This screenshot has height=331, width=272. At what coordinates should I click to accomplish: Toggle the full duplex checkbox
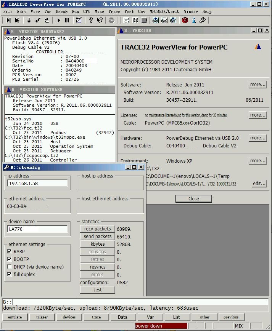pyautogui.click(x=9, y=274)
